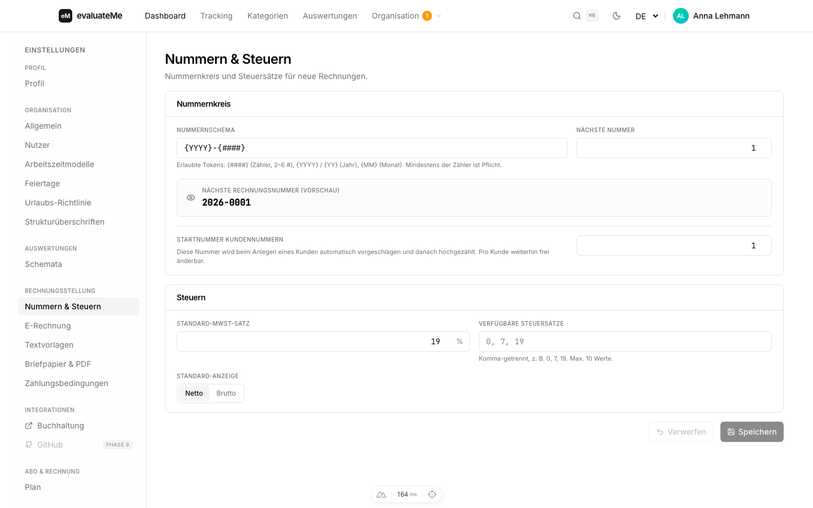Open Zahlungsbedingungen in sidebar
The width and height of the screenshot is (813, 508).
point(78,383)
